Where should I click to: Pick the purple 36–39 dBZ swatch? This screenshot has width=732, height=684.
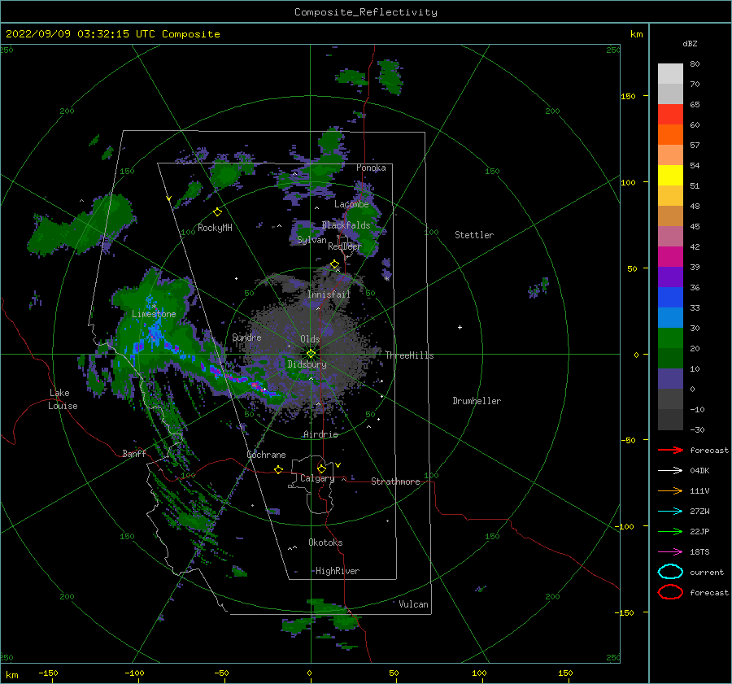point(670,277)
